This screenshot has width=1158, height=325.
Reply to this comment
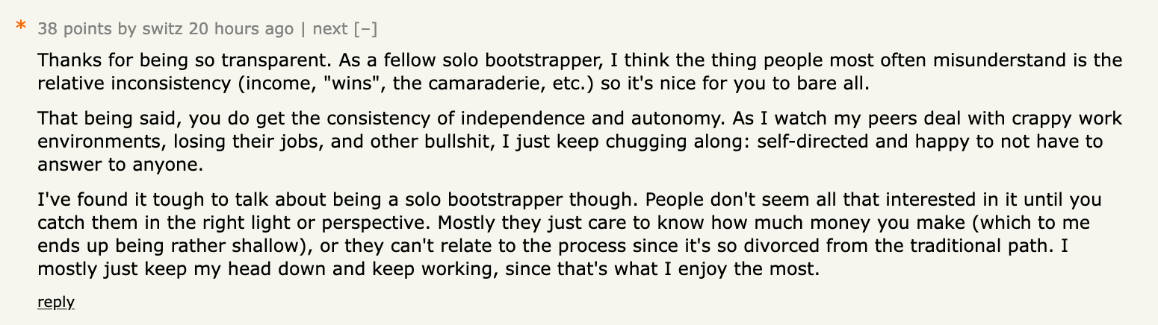[x=56, y=302]
